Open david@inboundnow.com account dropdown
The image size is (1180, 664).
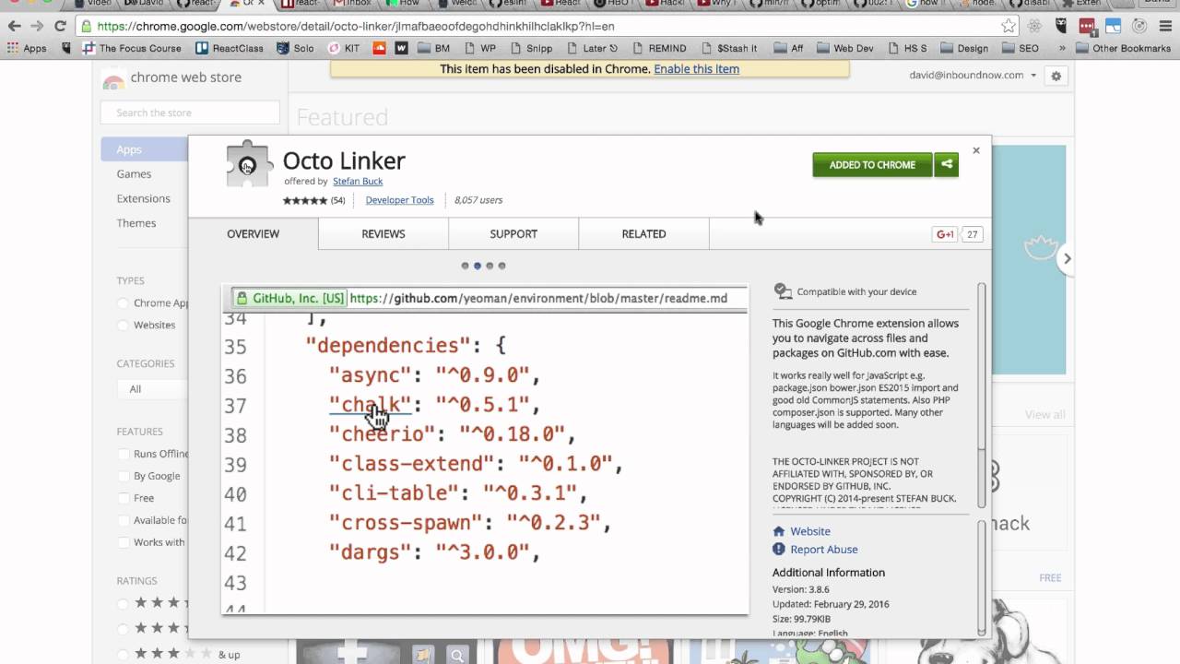click(x=973, y=76)
